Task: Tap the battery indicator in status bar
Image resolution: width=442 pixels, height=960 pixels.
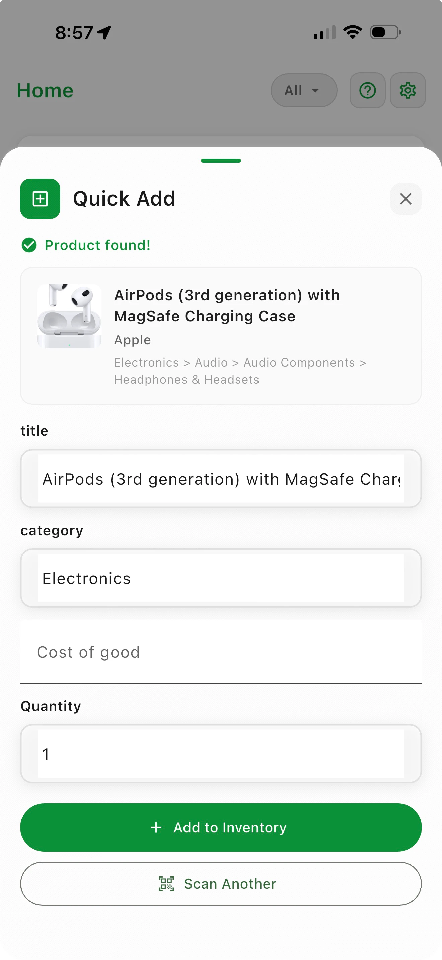Action: (385, 32)
